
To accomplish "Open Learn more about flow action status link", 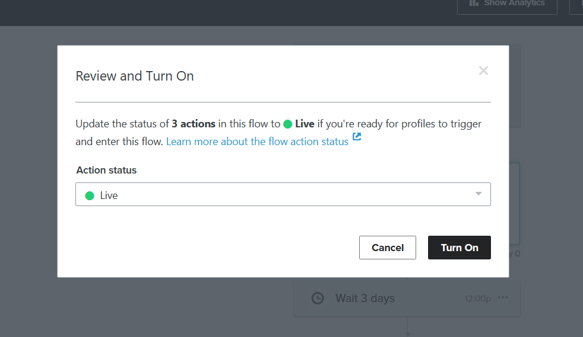I will [x=257, y=141].
